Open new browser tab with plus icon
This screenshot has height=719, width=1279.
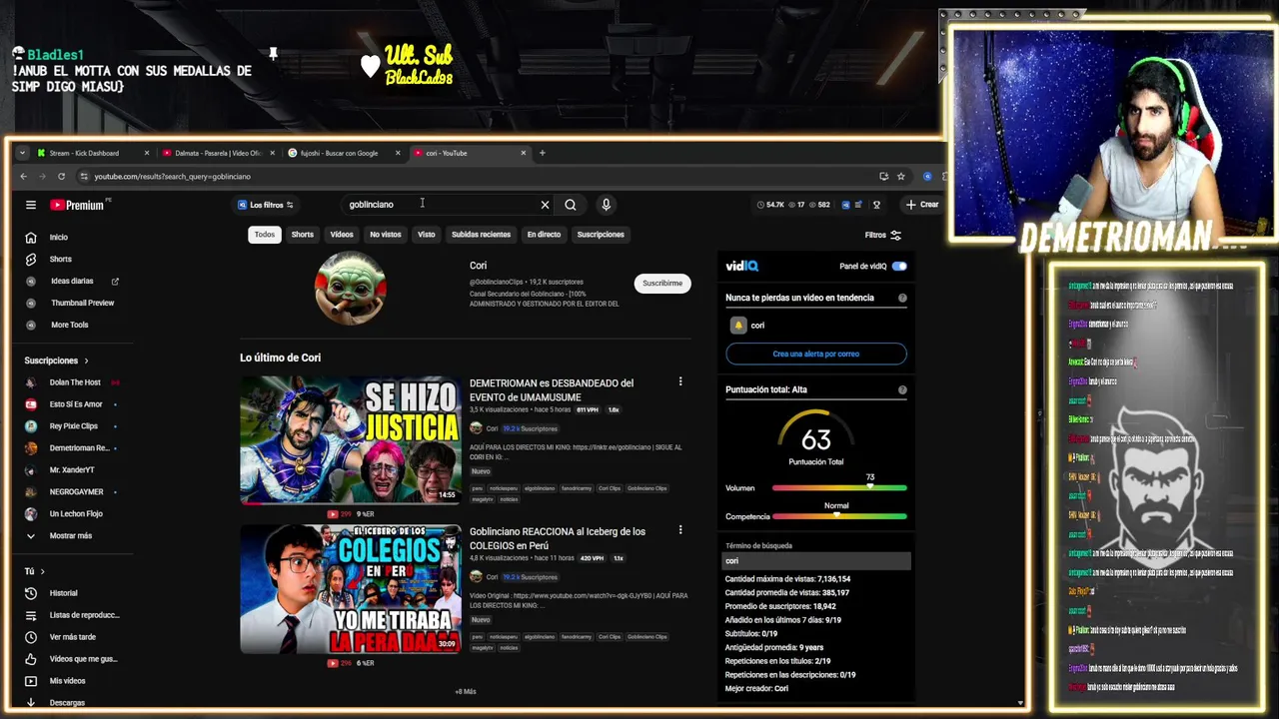(x=543, y=153)
